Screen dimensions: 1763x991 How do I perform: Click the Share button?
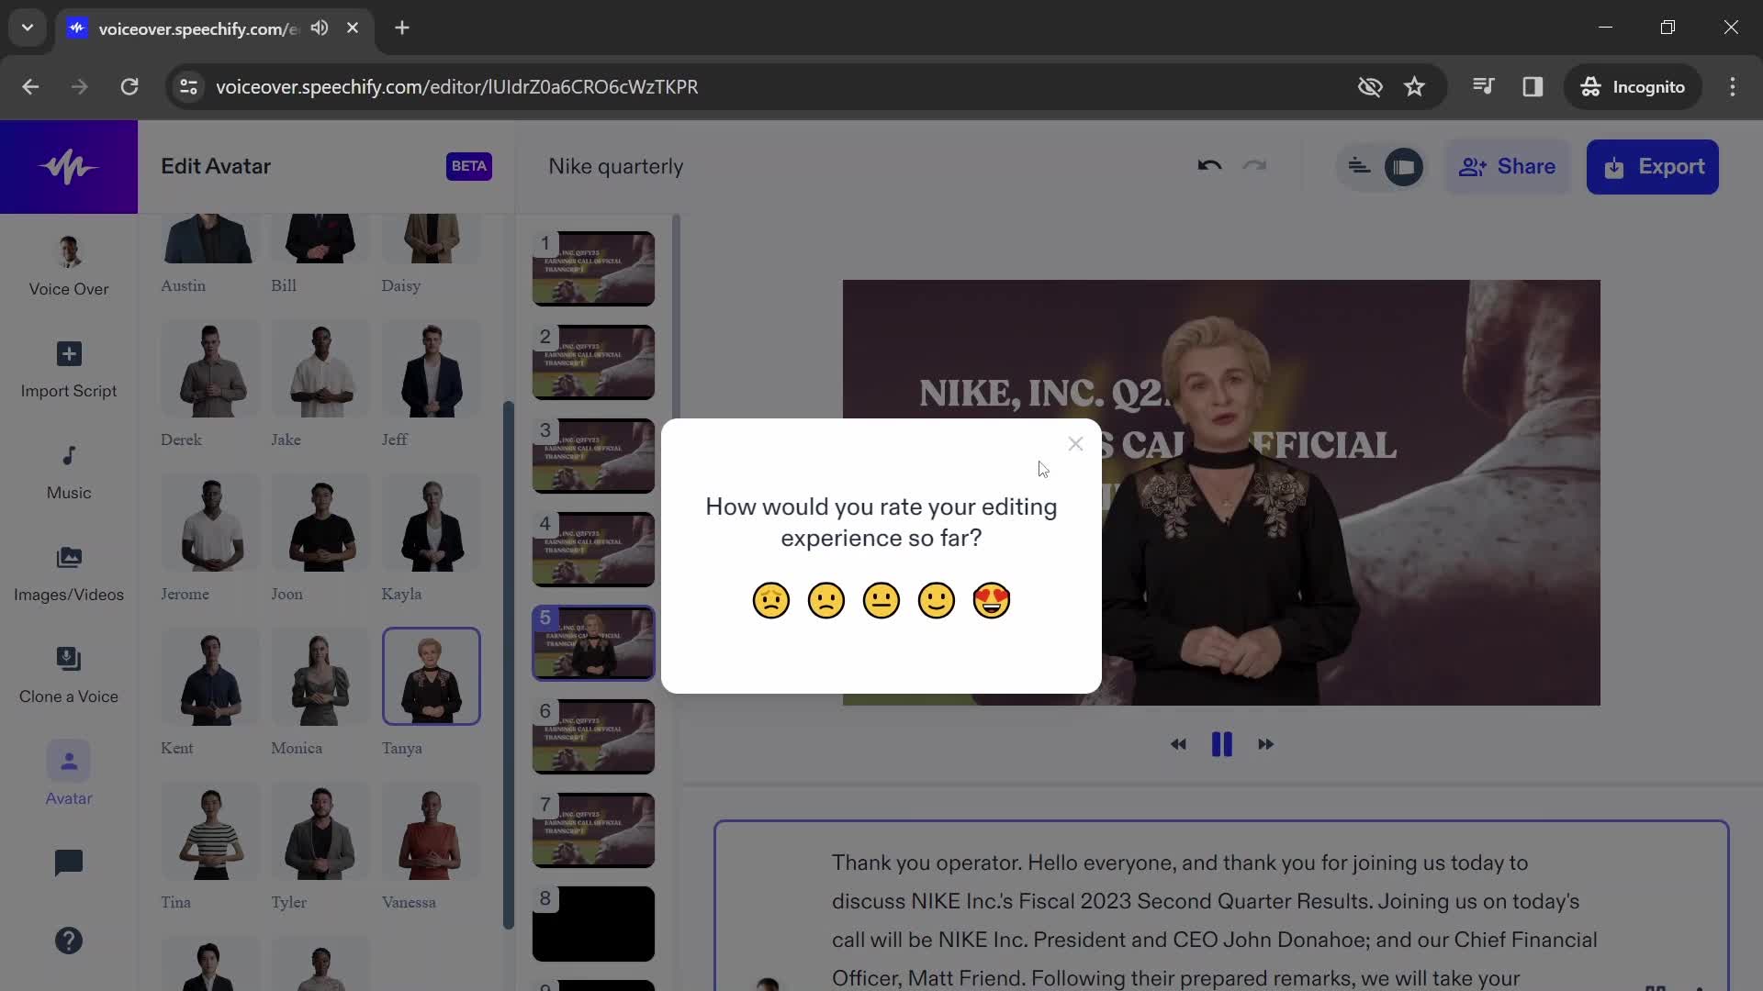coord(1507,167)
